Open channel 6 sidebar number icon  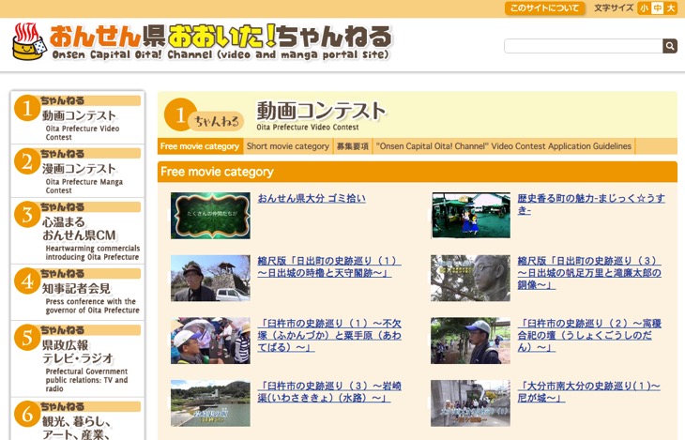(26, 414)
